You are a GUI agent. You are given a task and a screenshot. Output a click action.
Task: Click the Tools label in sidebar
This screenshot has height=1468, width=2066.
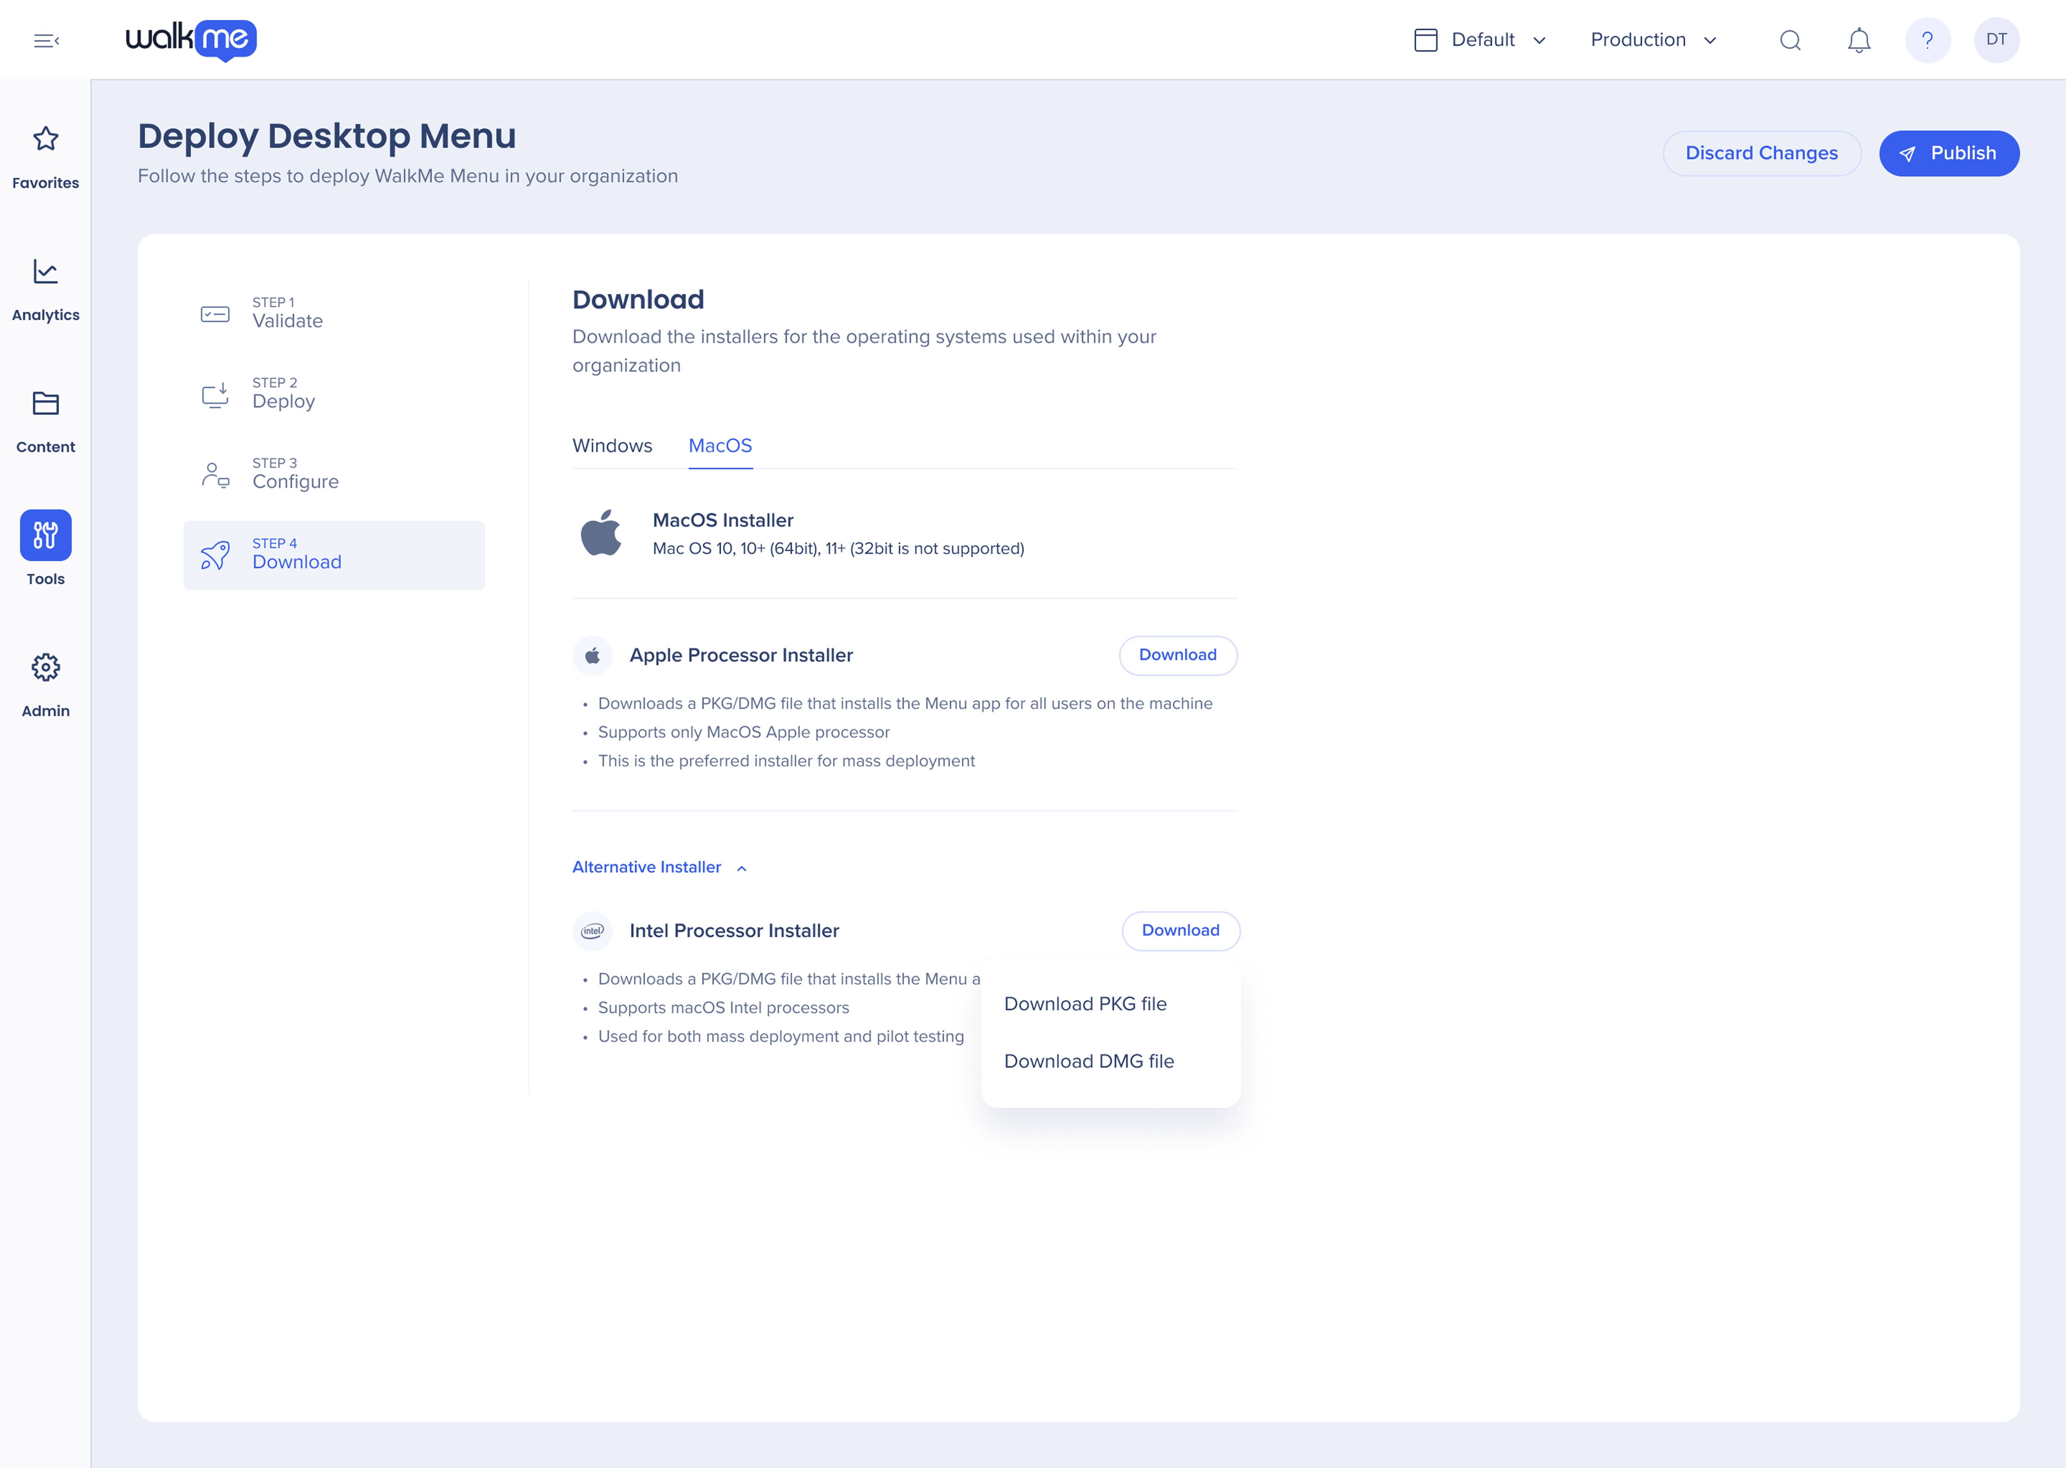point(45,579)
